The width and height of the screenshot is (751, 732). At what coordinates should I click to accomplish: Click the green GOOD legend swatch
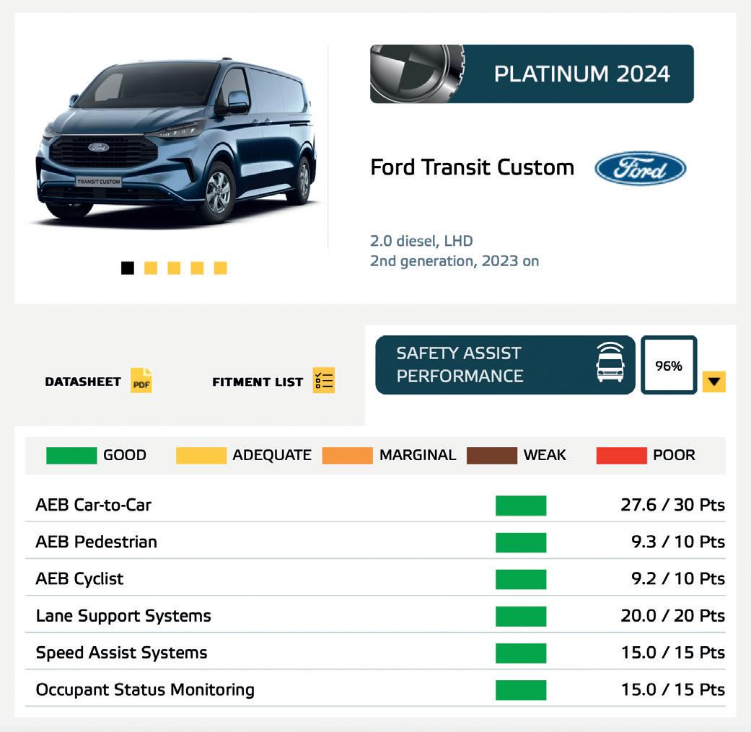tap(71, 456)
